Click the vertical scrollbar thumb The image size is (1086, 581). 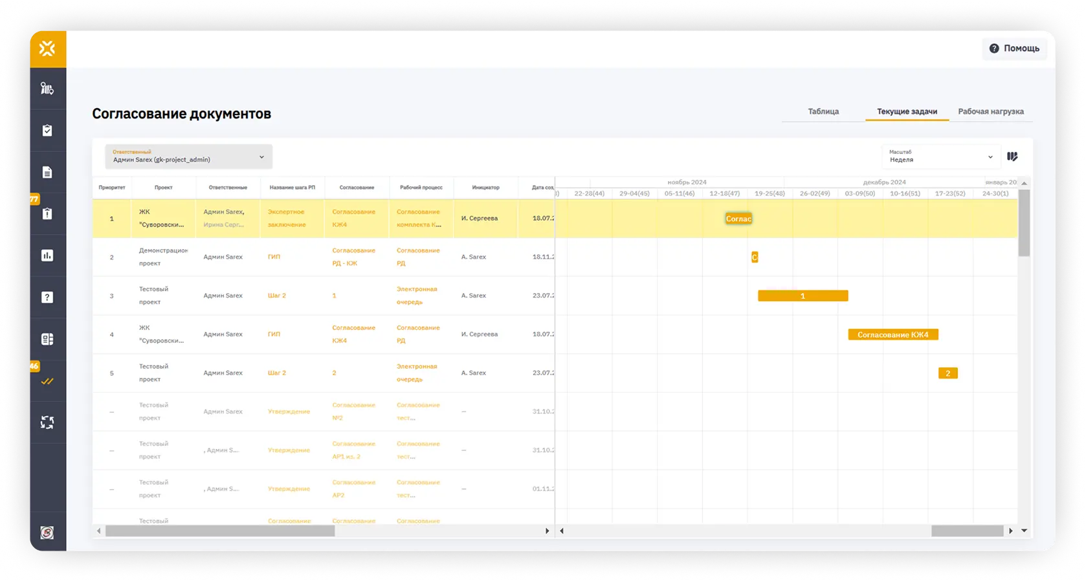tap(1024, 223)
